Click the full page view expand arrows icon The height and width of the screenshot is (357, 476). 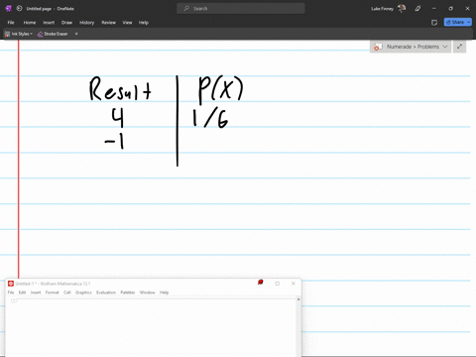pos(459,47)
